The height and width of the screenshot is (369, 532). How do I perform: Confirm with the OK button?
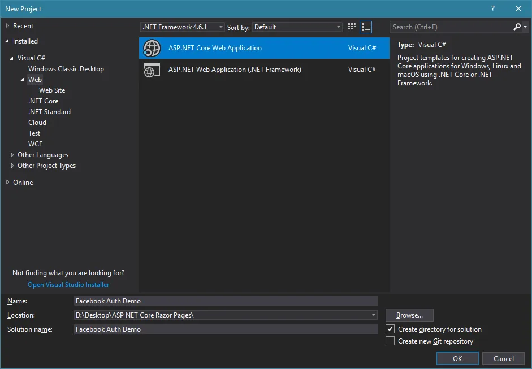point(457,358)
